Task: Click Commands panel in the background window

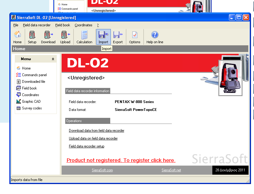Action: click(68, 9)
